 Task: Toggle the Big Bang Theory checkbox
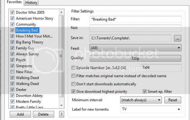[x=12, y=42]
